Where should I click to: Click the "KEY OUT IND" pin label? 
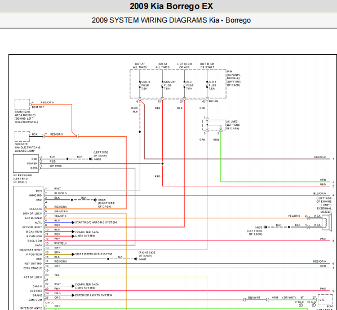pyautogui.click(x=33, y=264)
